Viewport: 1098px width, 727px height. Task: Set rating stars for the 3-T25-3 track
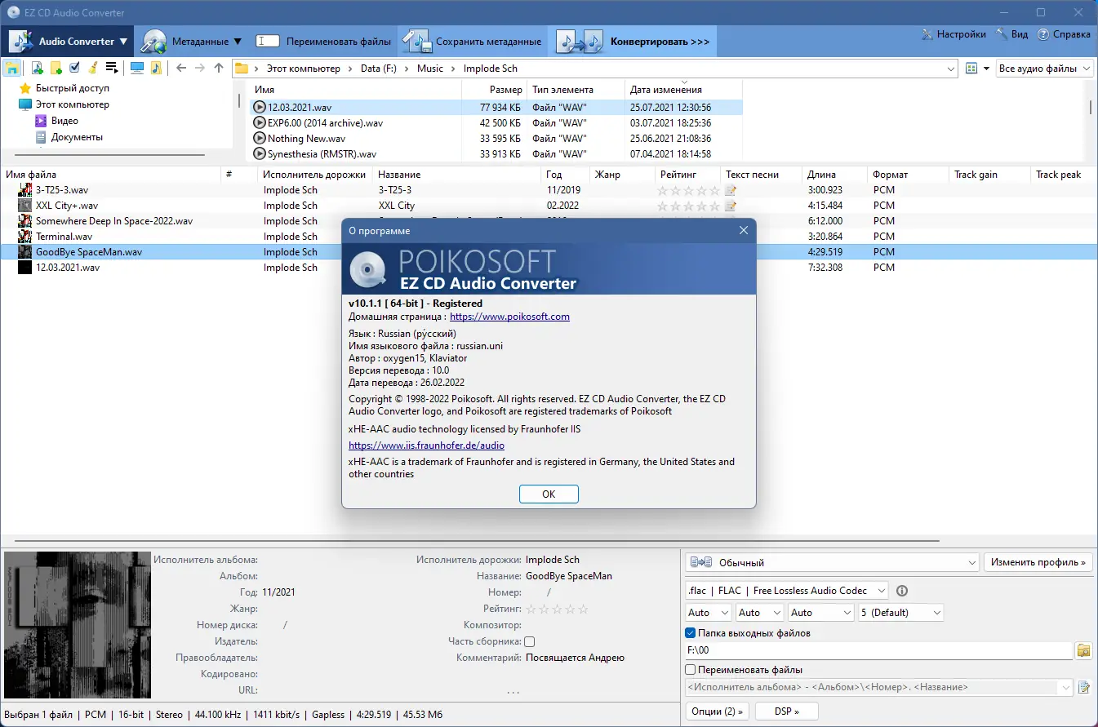click(689, 190)
